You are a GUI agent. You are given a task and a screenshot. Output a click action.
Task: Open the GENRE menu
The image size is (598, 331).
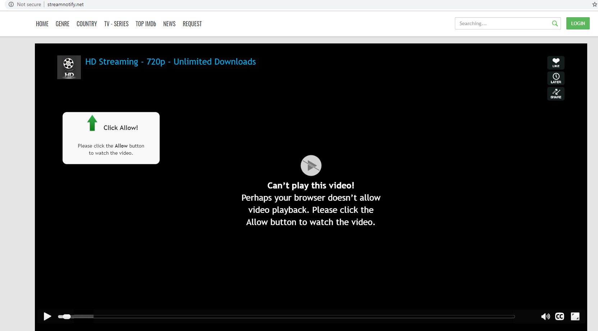63,24
